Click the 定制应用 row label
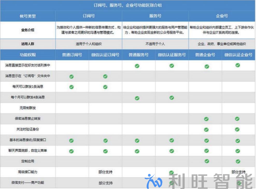The height and width of the screenshot is (189, 256). tap(28, 161)
